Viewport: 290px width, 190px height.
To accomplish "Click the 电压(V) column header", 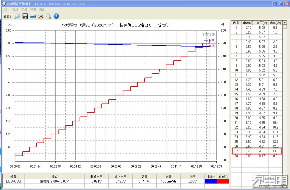I will coord(262,23).
